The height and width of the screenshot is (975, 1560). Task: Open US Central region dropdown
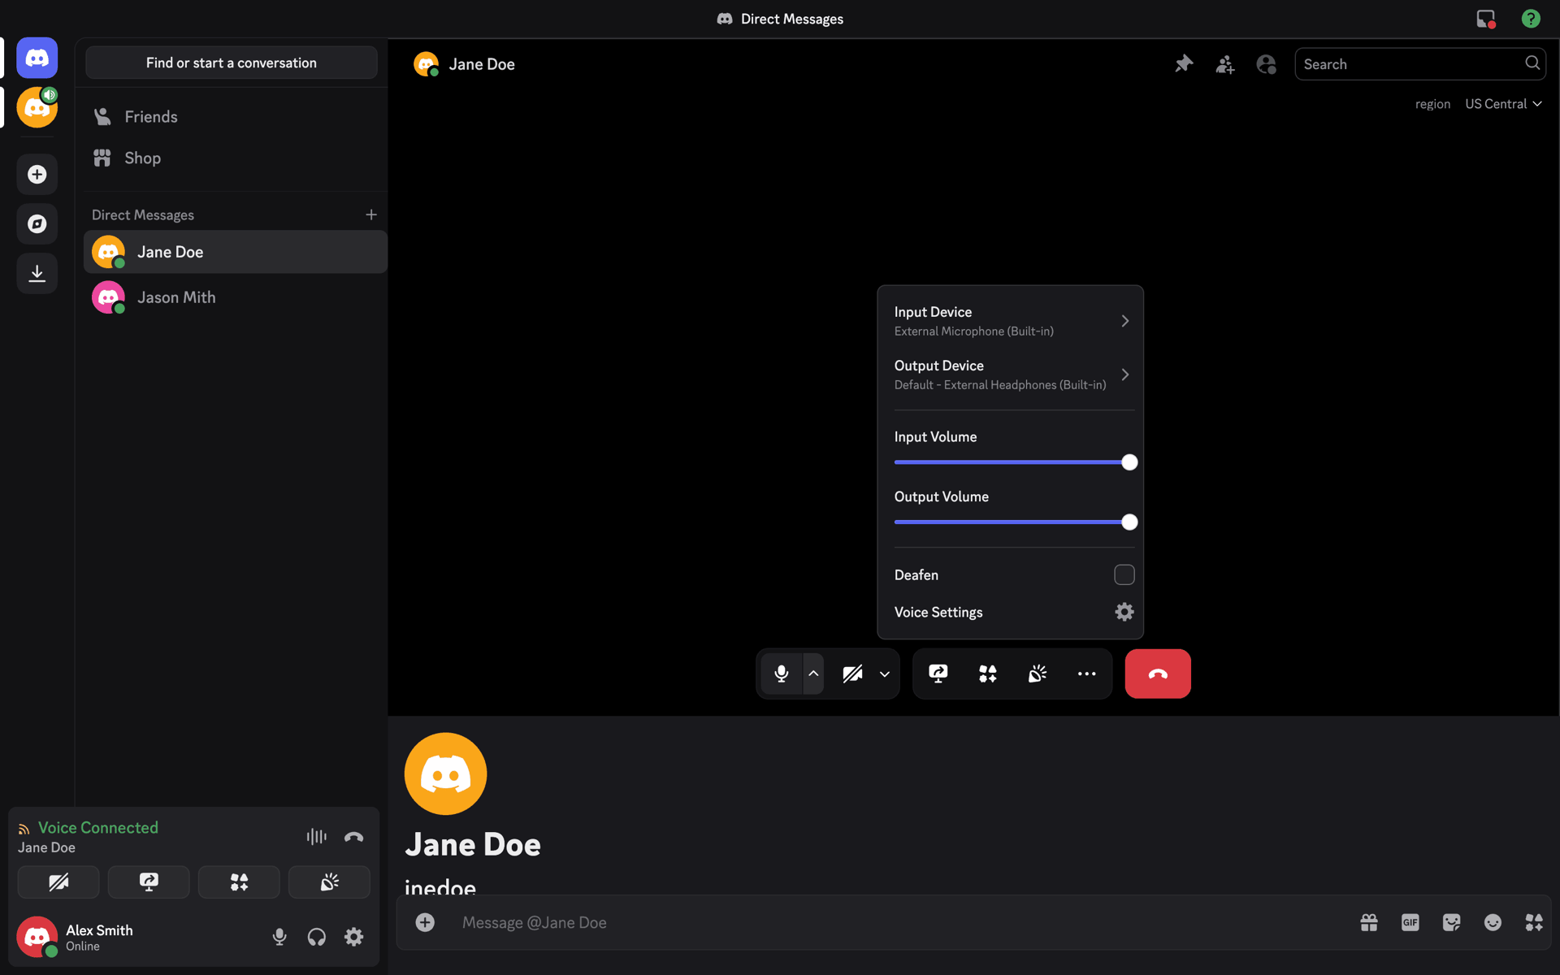[1503, 104]
